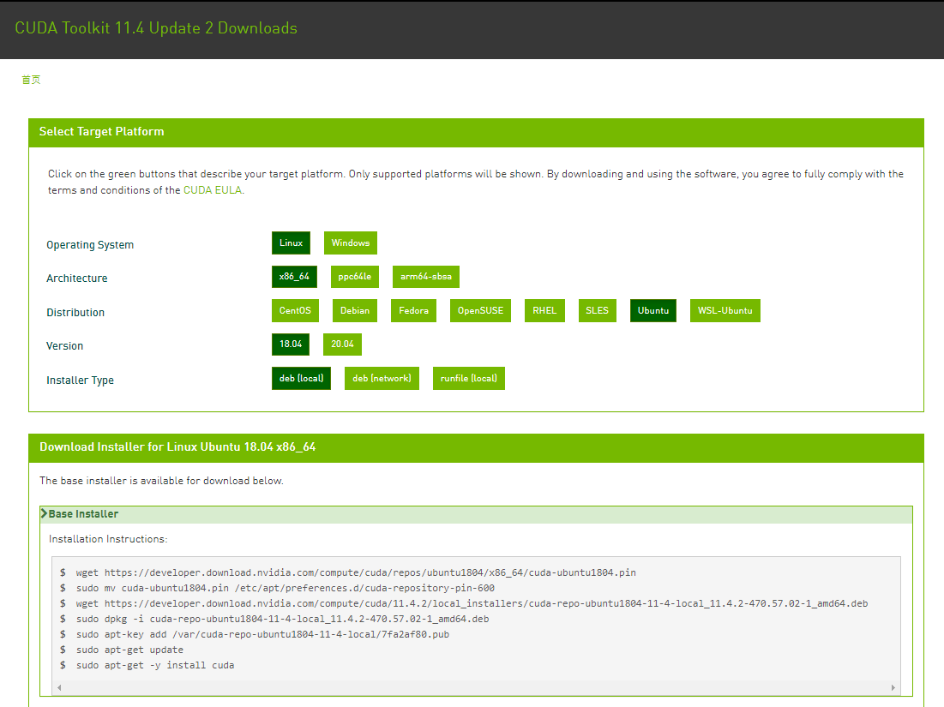The image size is (944, 707).
Task: Select WSL-Ubuntu distribution button
Action: [725, 310]
